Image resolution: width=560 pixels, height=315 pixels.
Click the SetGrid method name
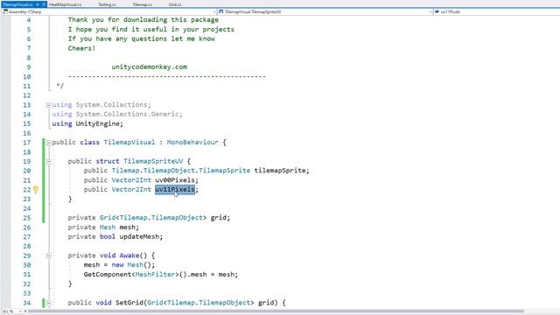129,303
